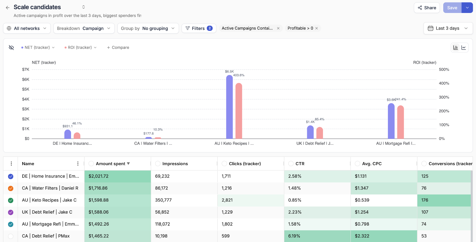
Task: Open the Breakdown Campaign dropdown
Action: pos(84,28)
